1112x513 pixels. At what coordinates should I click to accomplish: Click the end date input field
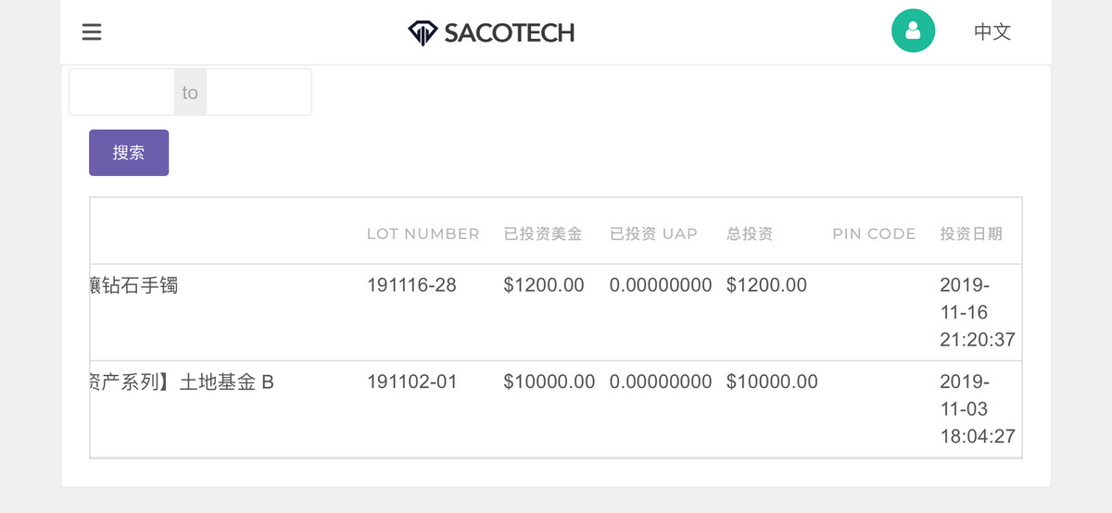click(259, 93)
